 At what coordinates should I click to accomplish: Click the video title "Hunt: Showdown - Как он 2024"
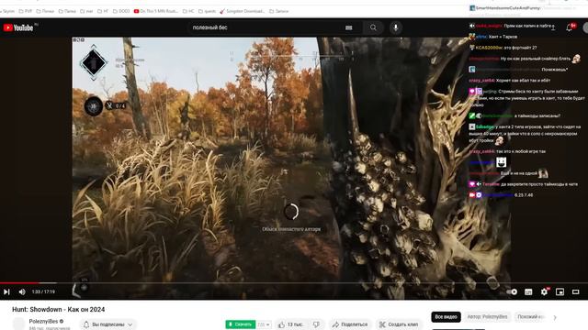(59, 310)
